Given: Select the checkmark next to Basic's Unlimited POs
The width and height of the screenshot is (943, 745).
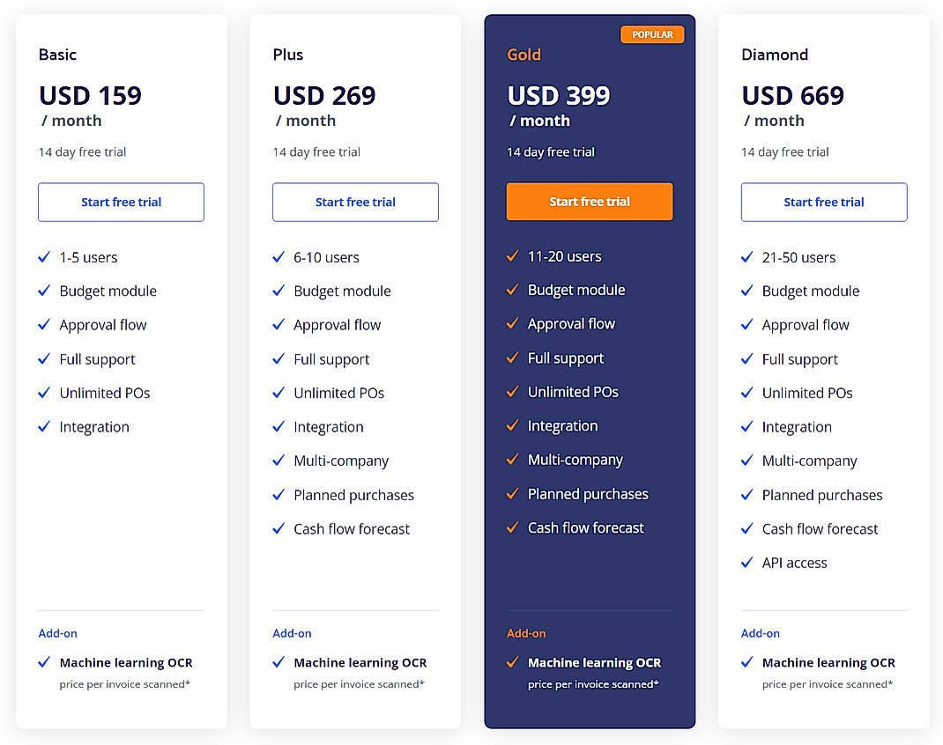Looking at the screenshot, I should (x=44, y=393).
